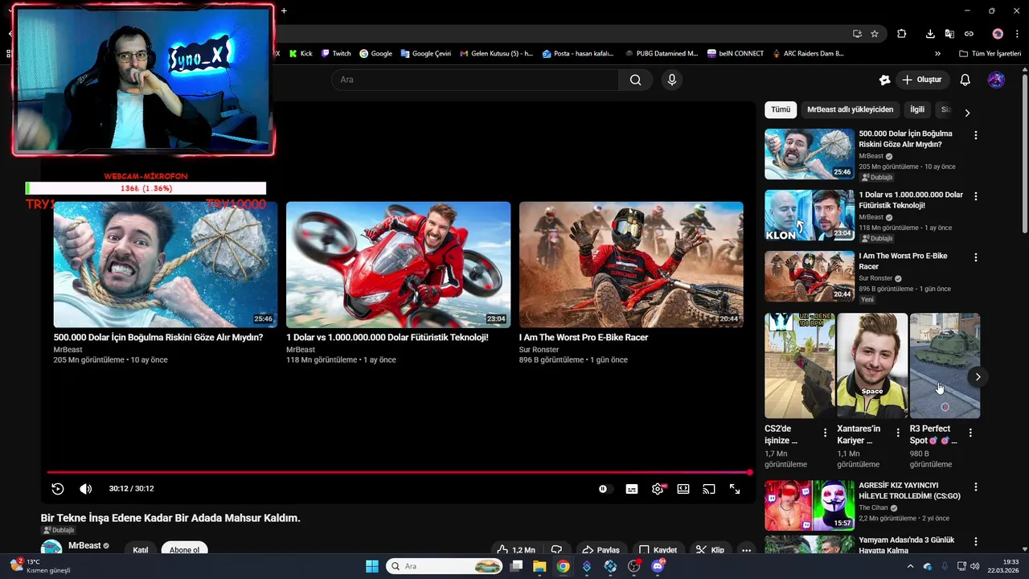
Task: Open options menu for 'CS2'de işinize' short
Action: (825, 433)
